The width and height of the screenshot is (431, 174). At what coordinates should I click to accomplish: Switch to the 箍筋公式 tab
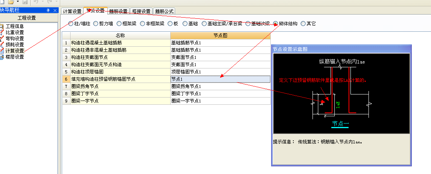(164, 11)
